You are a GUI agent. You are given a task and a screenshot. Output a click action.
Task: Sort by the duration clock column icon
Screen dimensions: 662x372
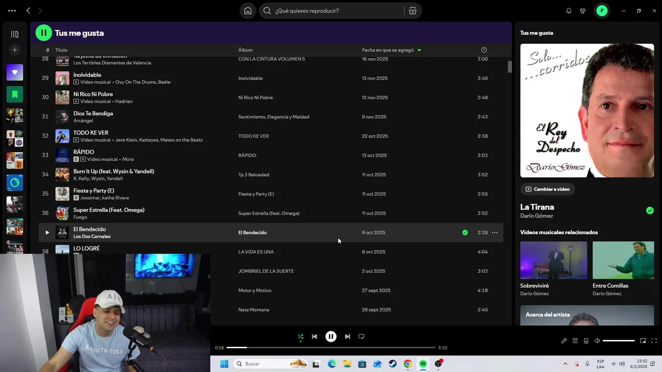484,50
